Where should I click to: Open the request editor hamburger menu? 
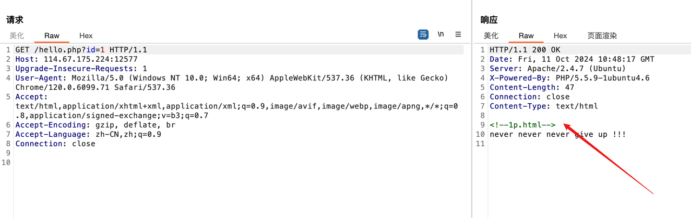click(458, 34)
